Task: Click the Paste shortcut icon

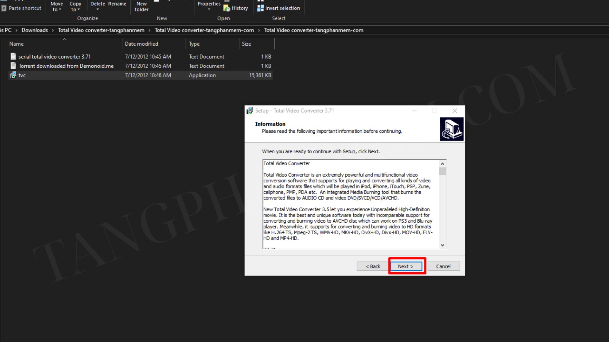Action: 4,8
